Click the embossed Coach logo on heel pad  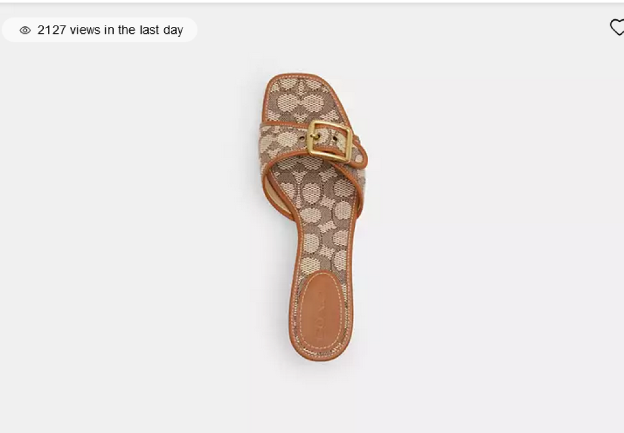(x=321, y=316)
